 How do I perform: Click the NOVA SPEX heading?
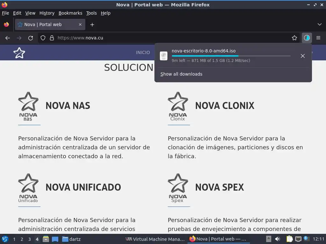pos(219,187)
